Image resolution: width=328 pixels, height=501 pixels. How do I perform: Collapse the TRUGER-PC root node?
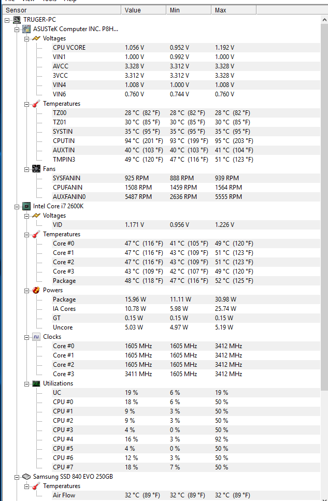point(7,20)
